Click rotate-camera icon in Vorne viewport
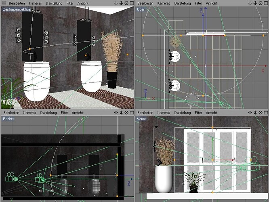The width and height of the screenshot is (269, 202). tap(261, 113)
